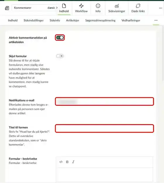This screenshot has height=183, width=164.
Task: Open the Døde links checker
Action: 138,8
